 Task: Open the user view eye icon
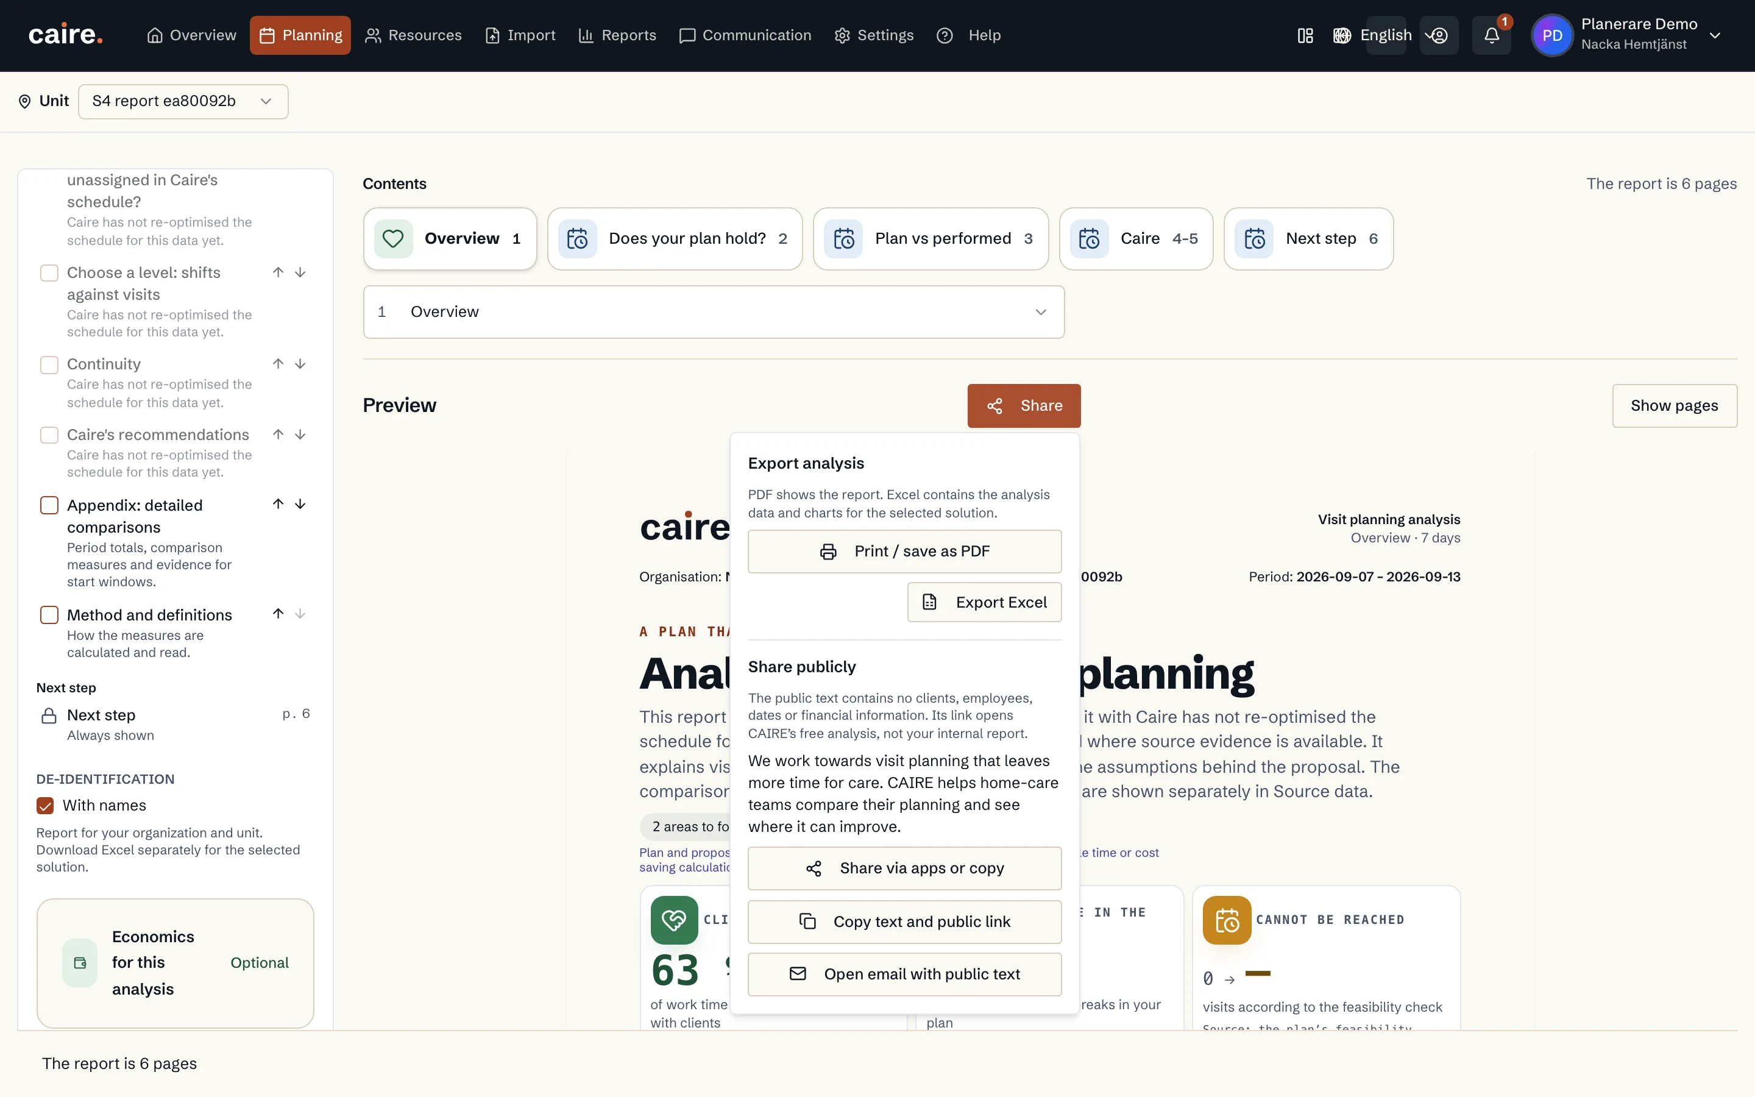[1438, 35]
